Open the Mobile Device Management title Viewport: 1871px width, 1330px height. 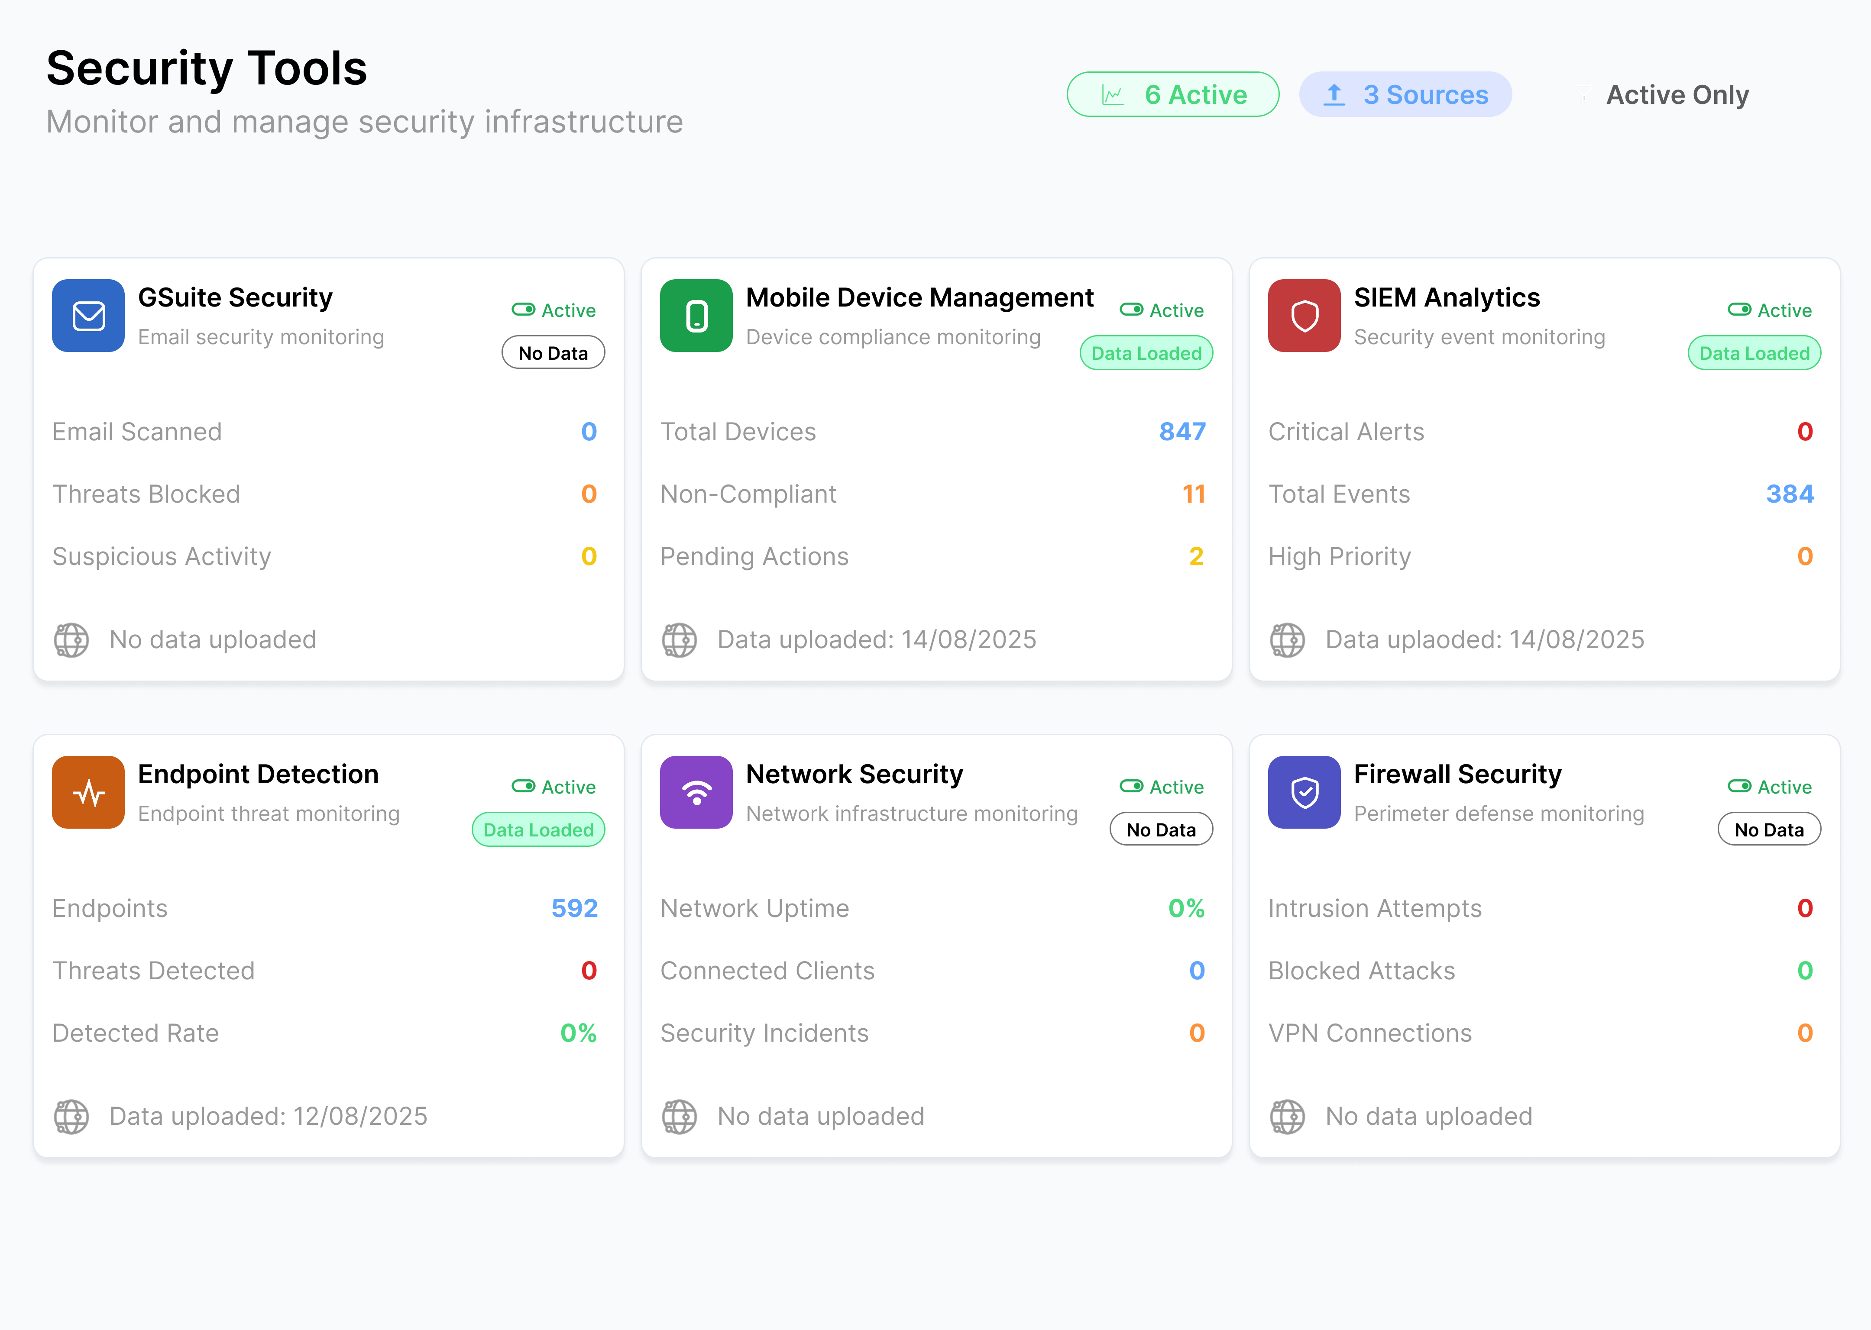[x=919, y=297]
